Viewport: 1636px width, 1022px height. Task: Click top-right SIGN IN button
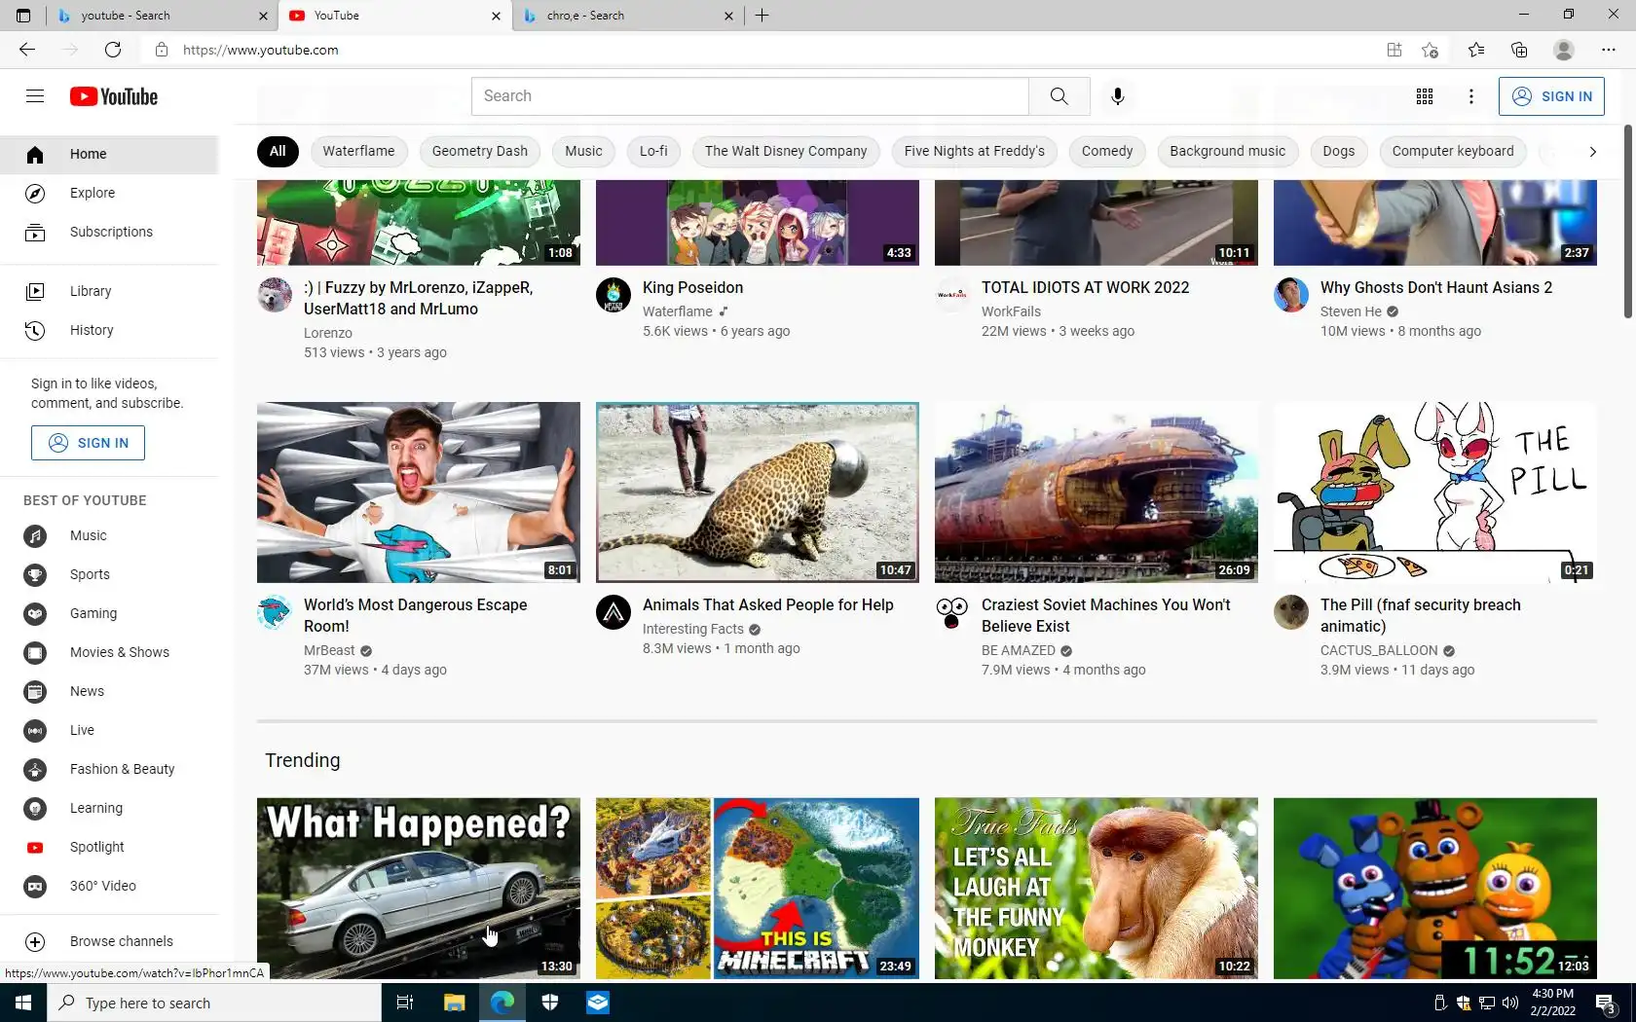tap(1551, 96)
